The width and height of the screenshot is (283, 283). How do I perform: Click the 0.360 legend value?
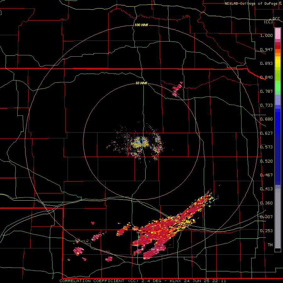(x=266, y=203)
